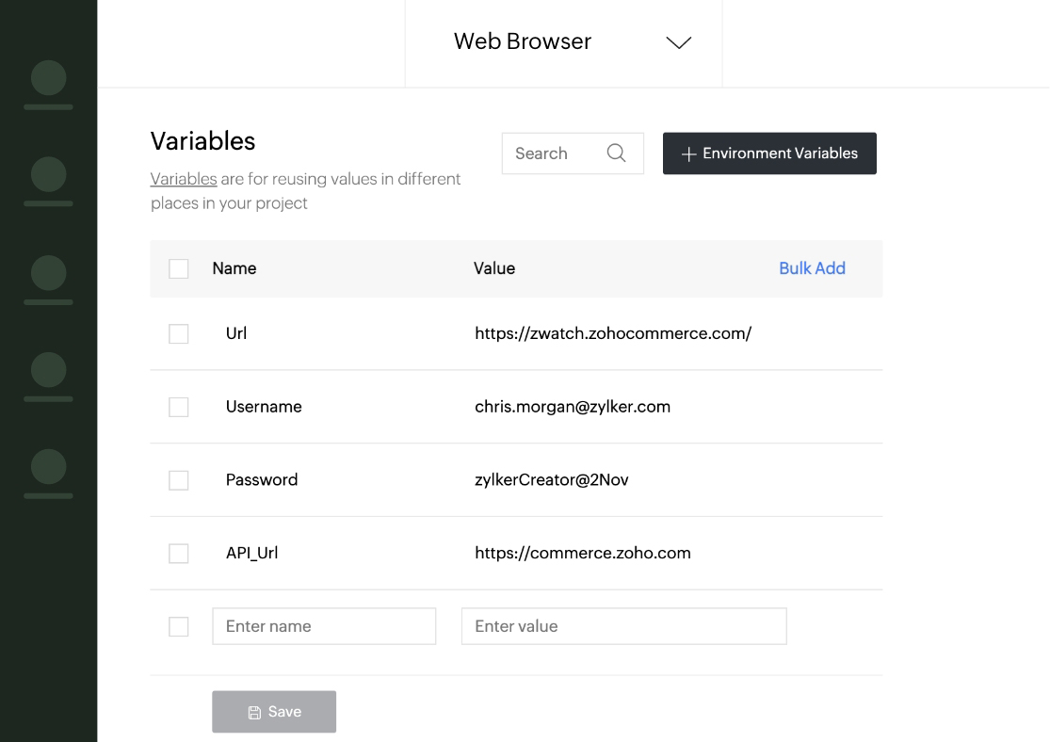Check the checkbox for the API_Url variable
1050x742 pixels.
(x=178, y=553)
